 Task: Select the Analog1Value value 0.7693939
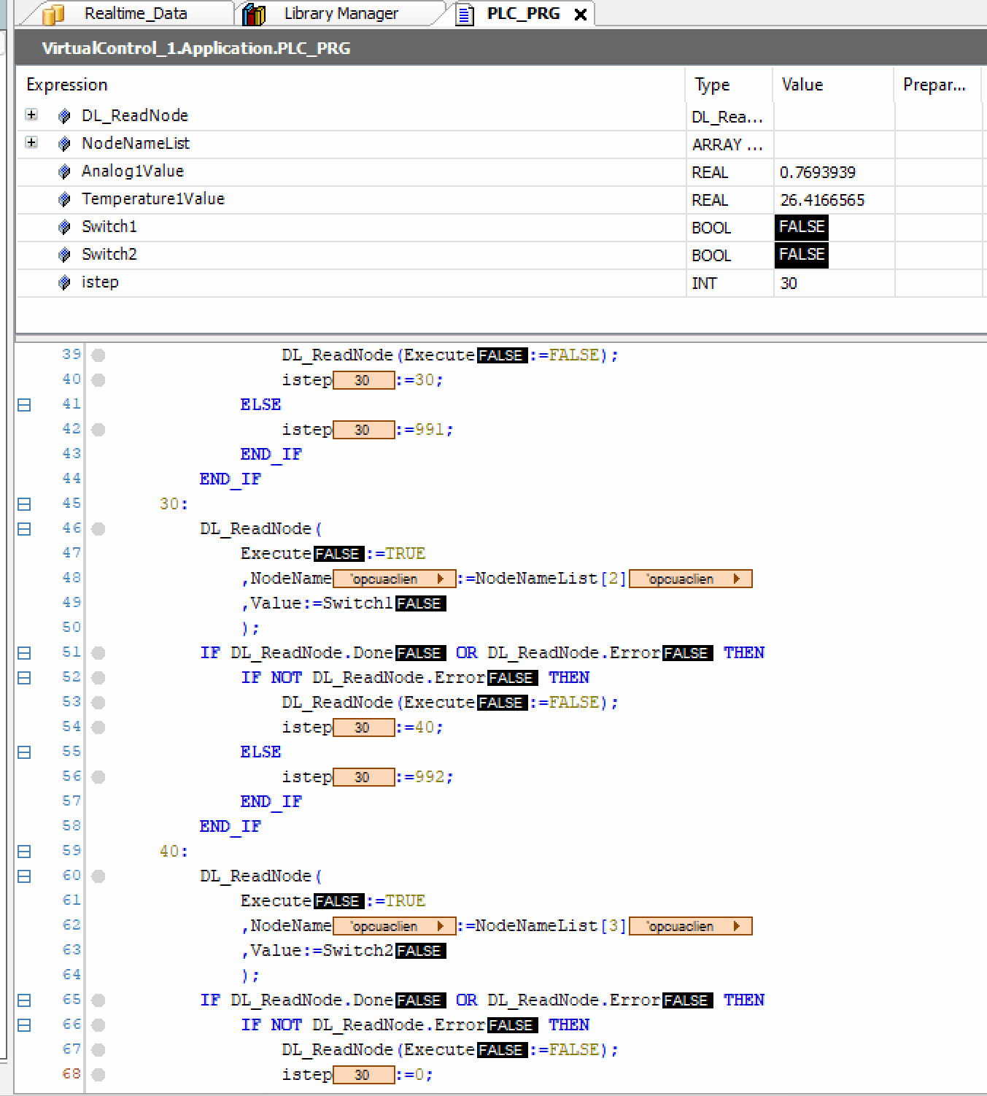(x=817, y=172)
